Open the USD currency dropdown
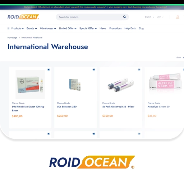Viewport: 184px width, 184px height. [x=160, y=17]
